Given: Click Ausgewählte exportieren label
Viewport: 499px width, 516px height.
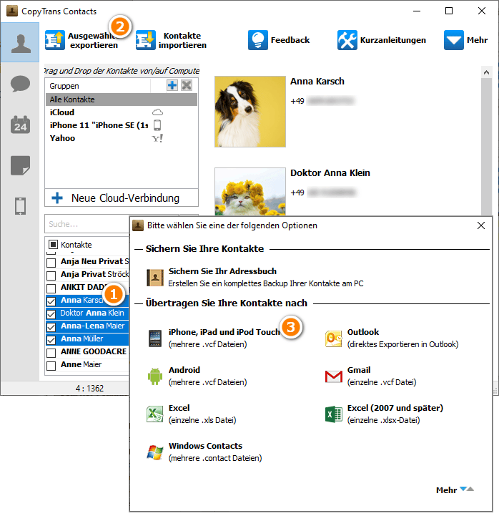Looking at the screenshot, I should [x=93, y=40].
